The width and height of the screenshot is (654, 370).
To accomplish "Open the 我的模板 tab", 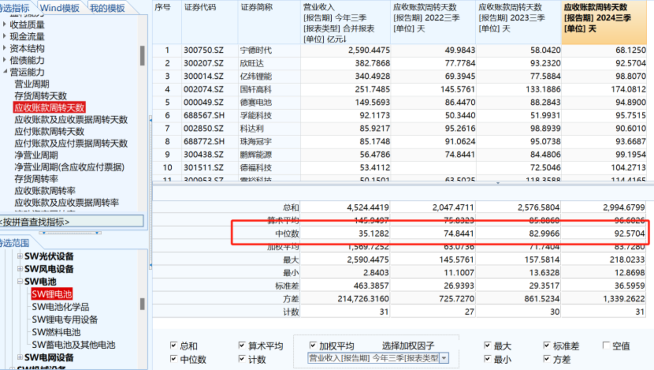I will click(x=107, y=8).
